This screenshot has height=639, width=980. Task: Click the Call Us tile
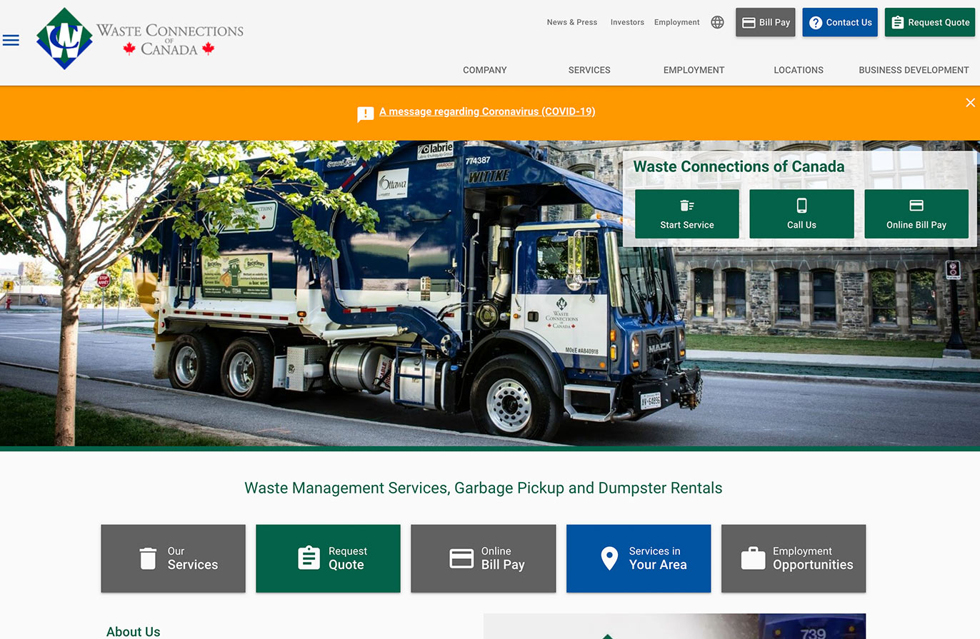point(801,214)
